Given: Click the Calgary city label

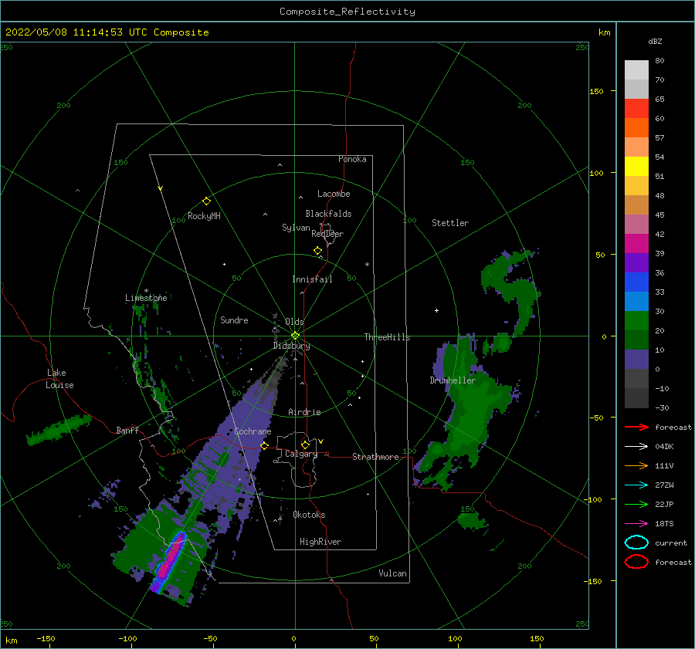Looking at the screenshot, I should [x=301, y=454].
